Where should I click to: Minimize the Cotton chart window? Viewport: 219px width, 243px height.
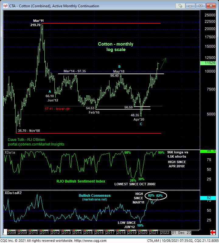[x=192, y=6]
